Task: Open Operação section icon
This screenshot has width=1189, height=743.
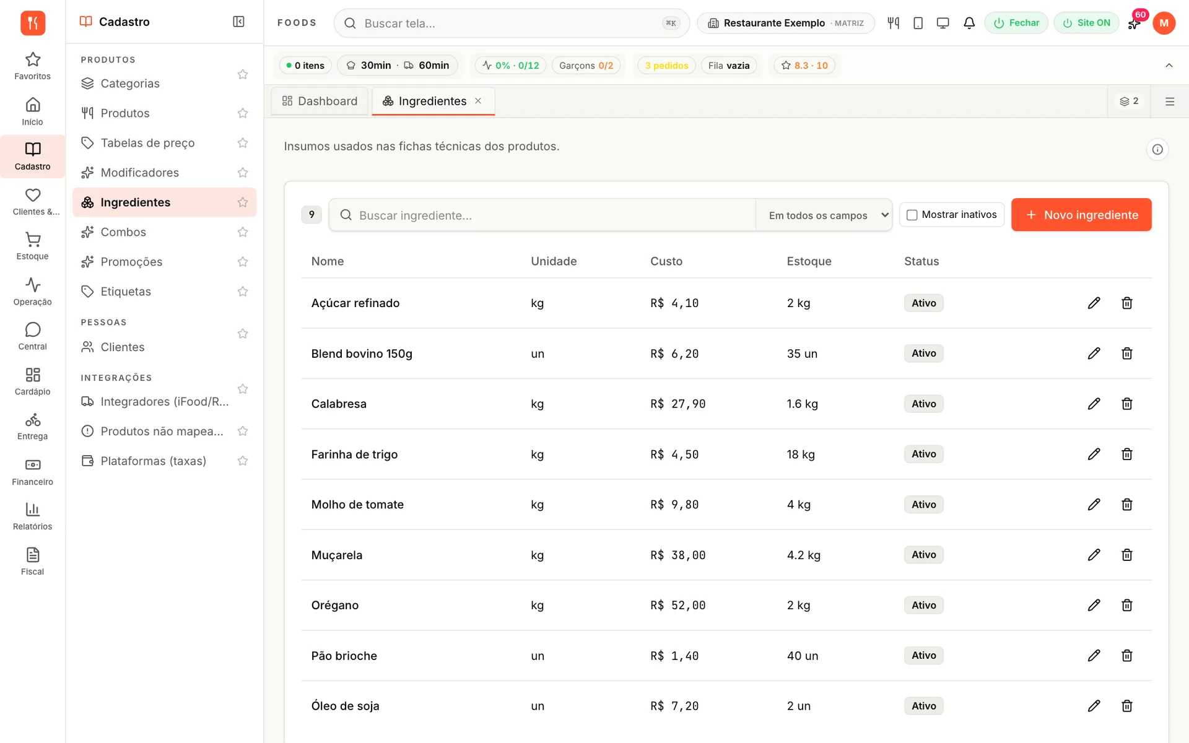Action: [32, 292]
